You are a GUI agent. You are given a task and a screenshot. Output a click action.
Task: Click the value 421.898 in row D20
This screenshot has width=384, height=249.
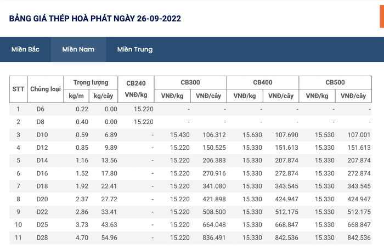(214, 199)
